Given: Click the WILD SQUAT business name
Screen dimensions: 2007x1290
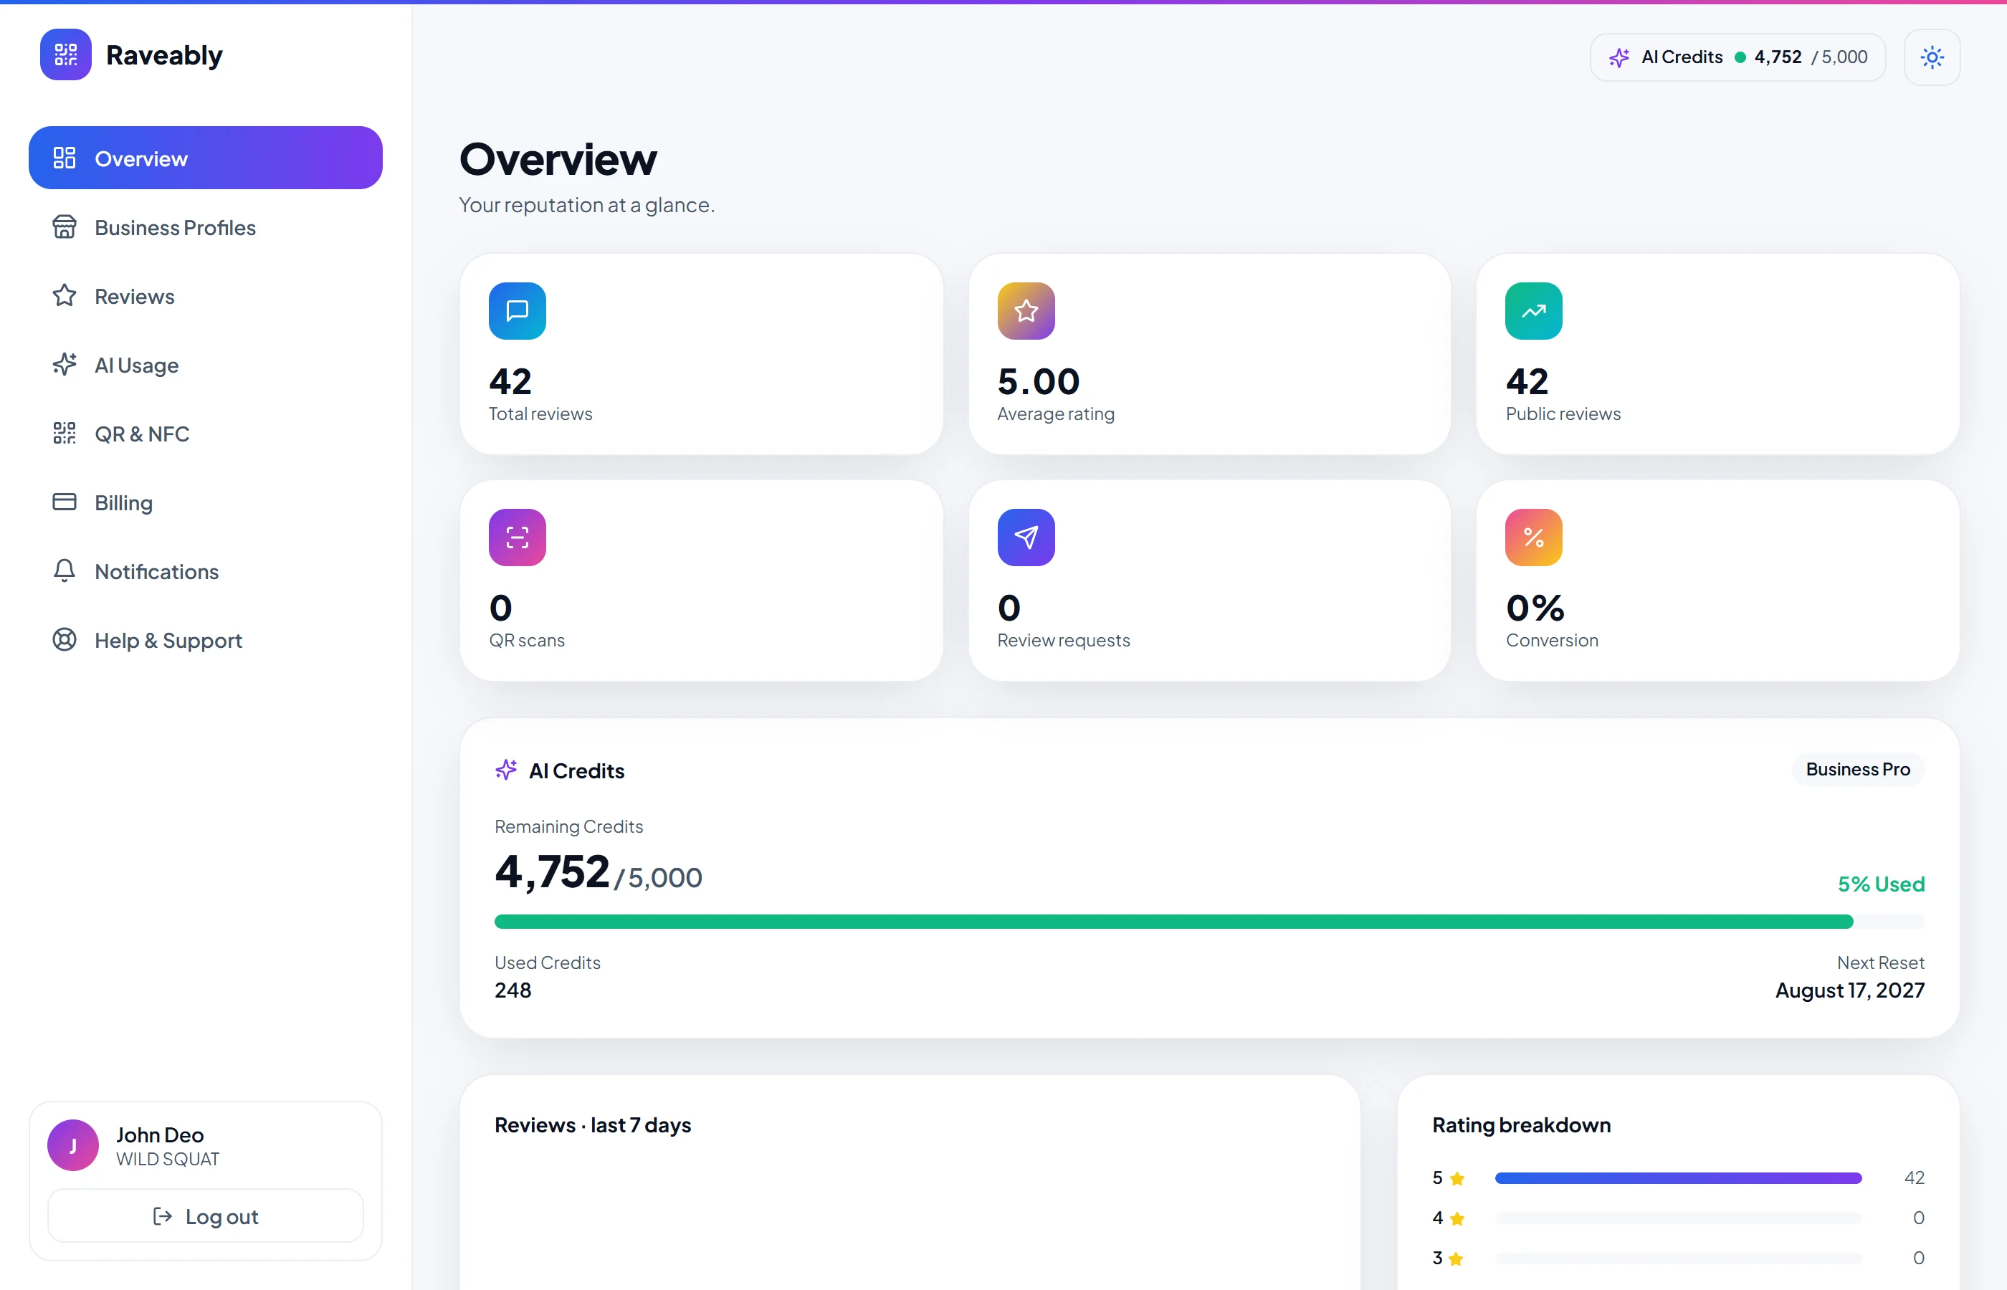Looking at the screenshot, I should [x=168, y=1158].
